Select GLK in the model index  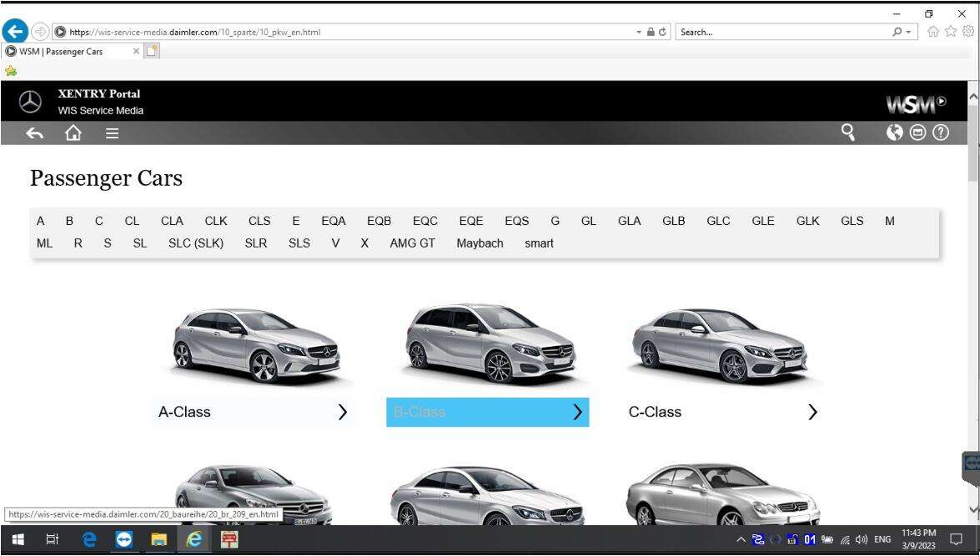pos(807,221)
